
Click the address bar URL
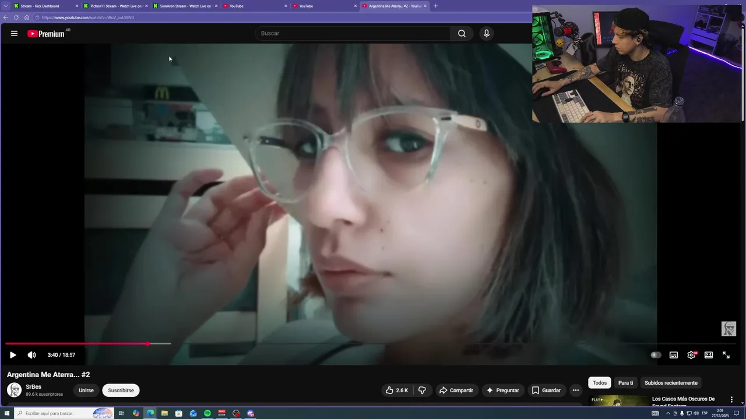tap(88, 17)
